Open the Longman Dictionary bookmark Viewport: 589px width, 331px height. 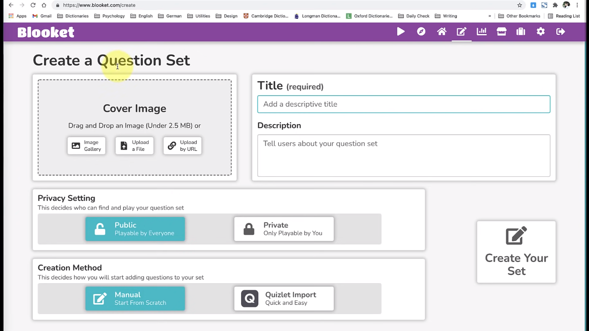[x=317, y=16]
